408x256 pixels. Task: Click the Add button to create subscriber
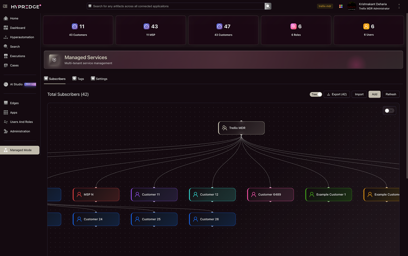coord(374,94)
